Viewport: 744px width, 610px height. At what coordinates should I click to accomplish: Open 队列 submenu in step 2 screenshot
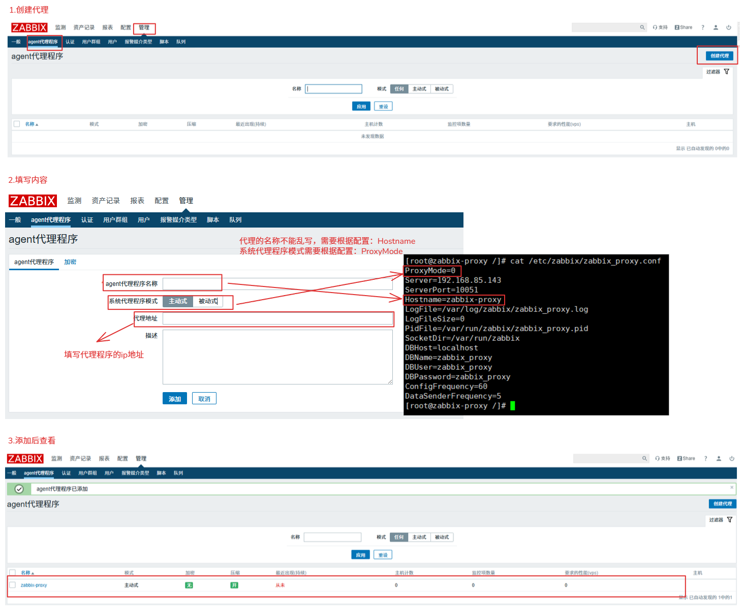point(235,220)
